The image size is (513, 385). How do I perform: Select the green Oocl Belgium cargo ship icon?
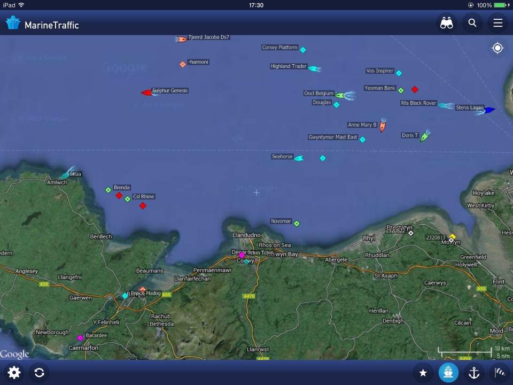point(340,96)
